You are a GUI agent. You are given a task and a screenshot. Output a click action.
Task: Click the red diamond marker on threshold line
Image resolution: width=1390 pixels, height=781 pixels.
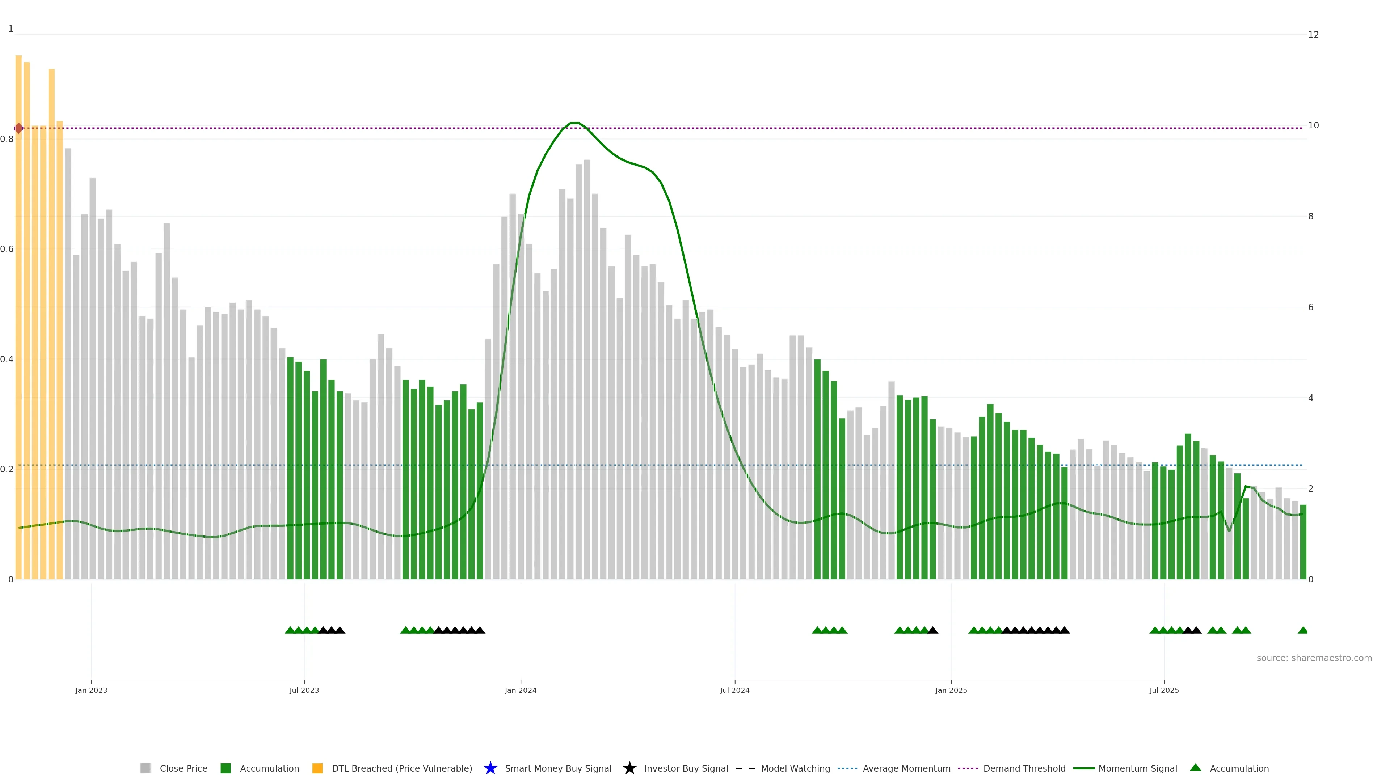tap(19, 128)
